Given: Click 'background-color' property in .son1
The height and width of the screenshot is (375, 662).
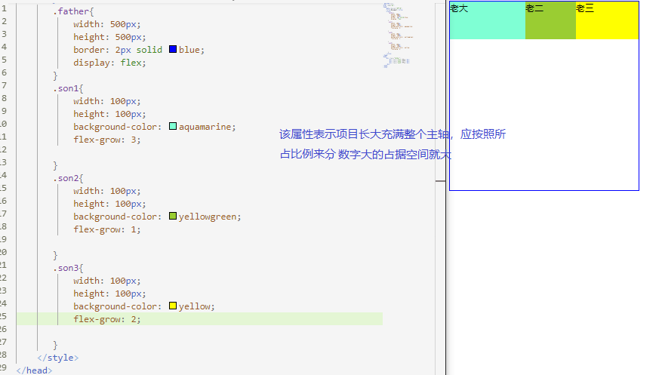Looking at the screenshot, I should [x=115, y=127].
